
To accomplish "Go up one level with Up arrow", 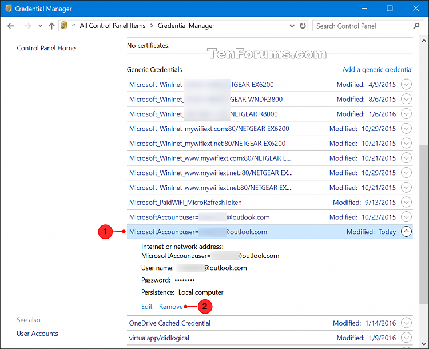I will tap(51, 26).
